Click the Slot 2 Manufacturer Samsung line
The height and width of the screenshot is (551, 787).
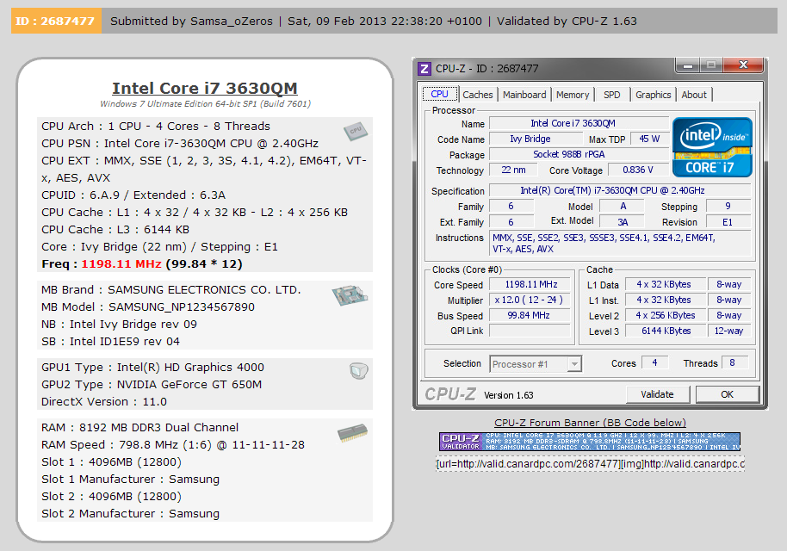pyautogui.click(x=131, y=514)
